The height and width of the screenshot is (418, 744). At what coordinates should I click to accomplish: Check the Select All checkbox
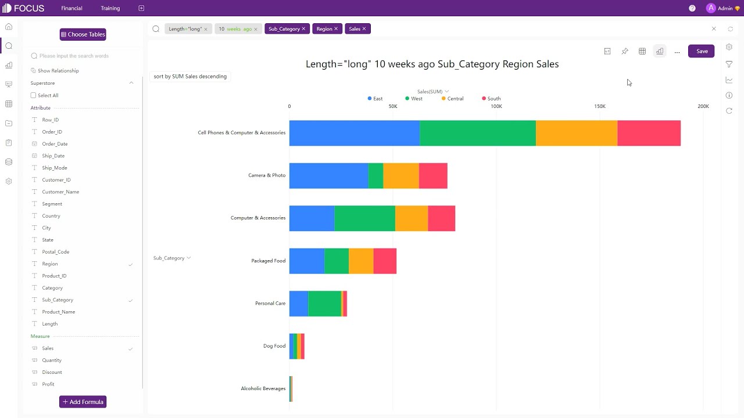coord(33,95)
